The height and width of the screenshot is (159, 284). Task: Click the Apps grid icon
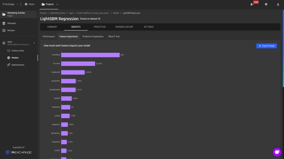[4, 43]
